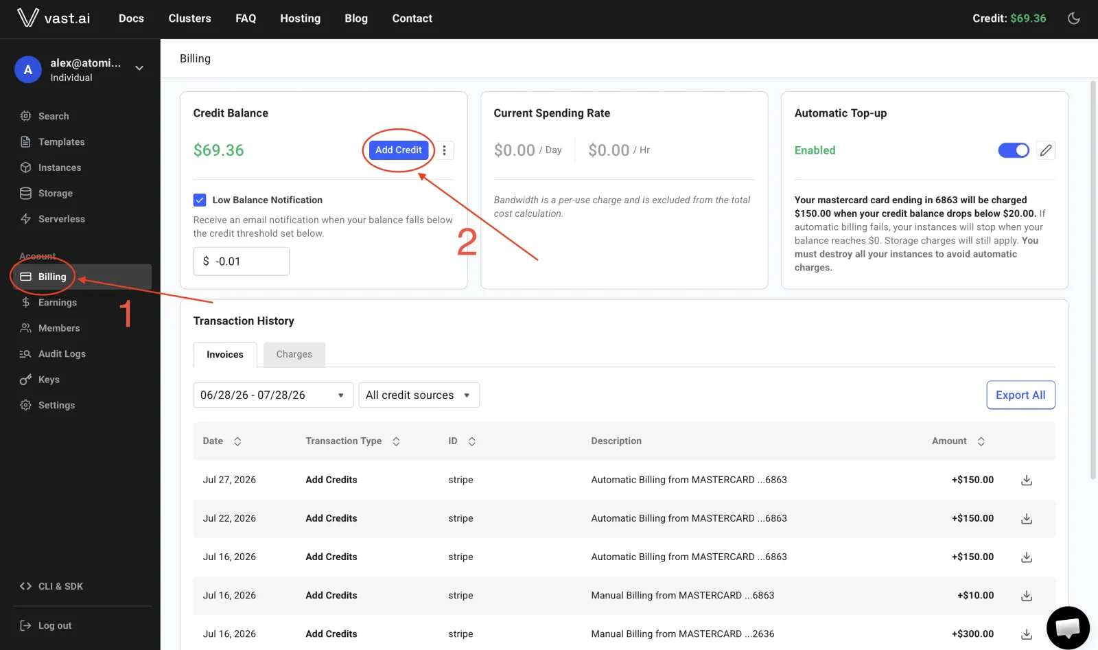
Task: Click the Description column header
Action: (616, 441)
